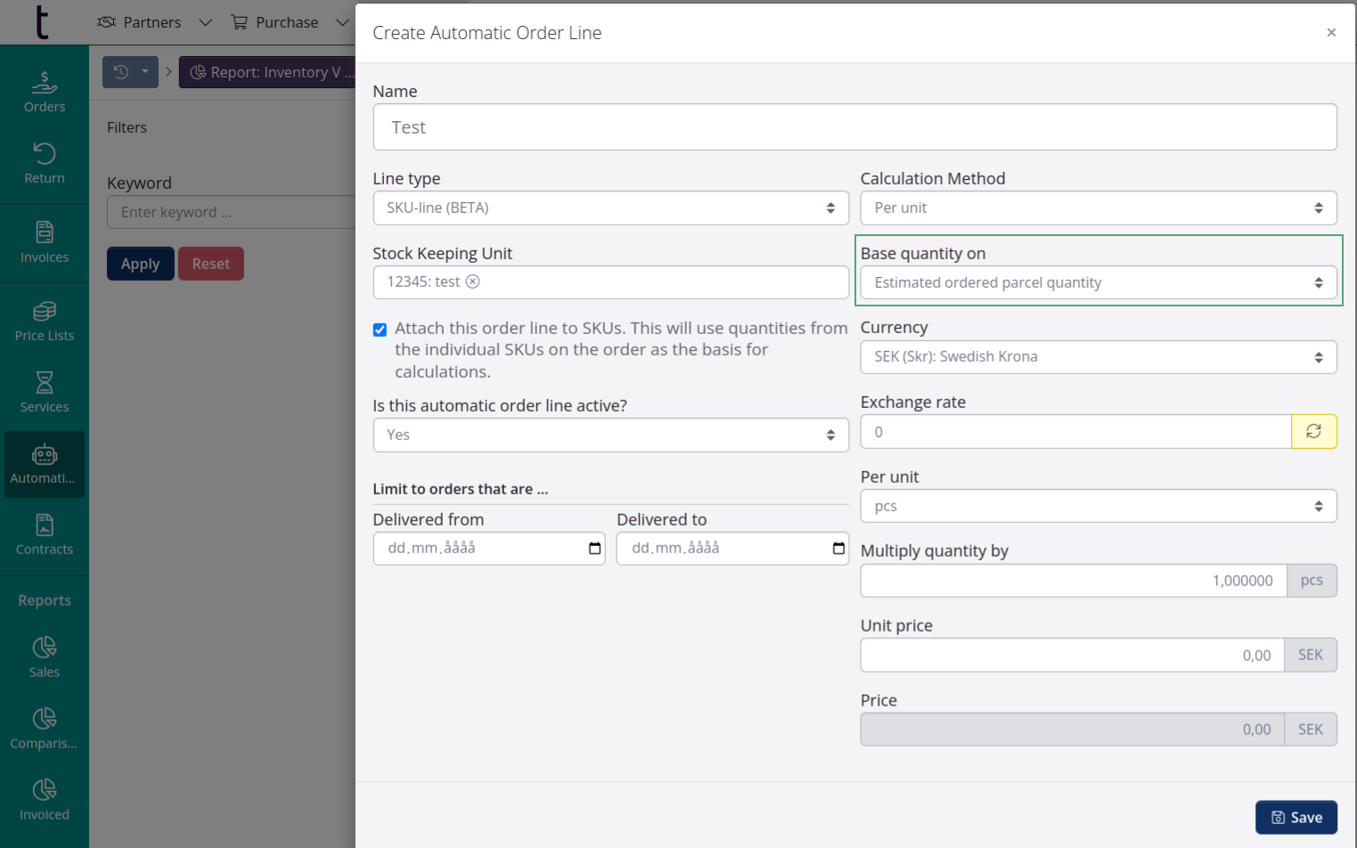The image size is (1357, 848).
Task: Remove the selected SKU 12345: test
Action: coord(473,281)
